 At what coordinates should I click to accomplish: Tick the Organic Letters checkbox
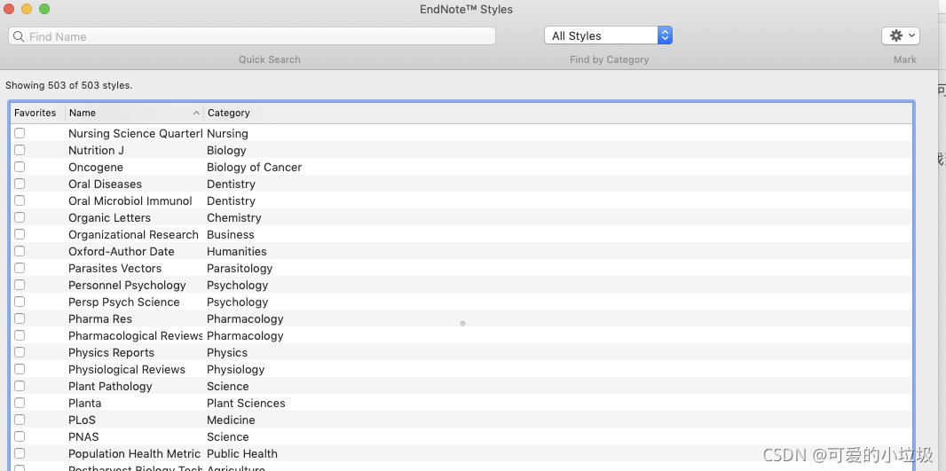coord(20,217)
